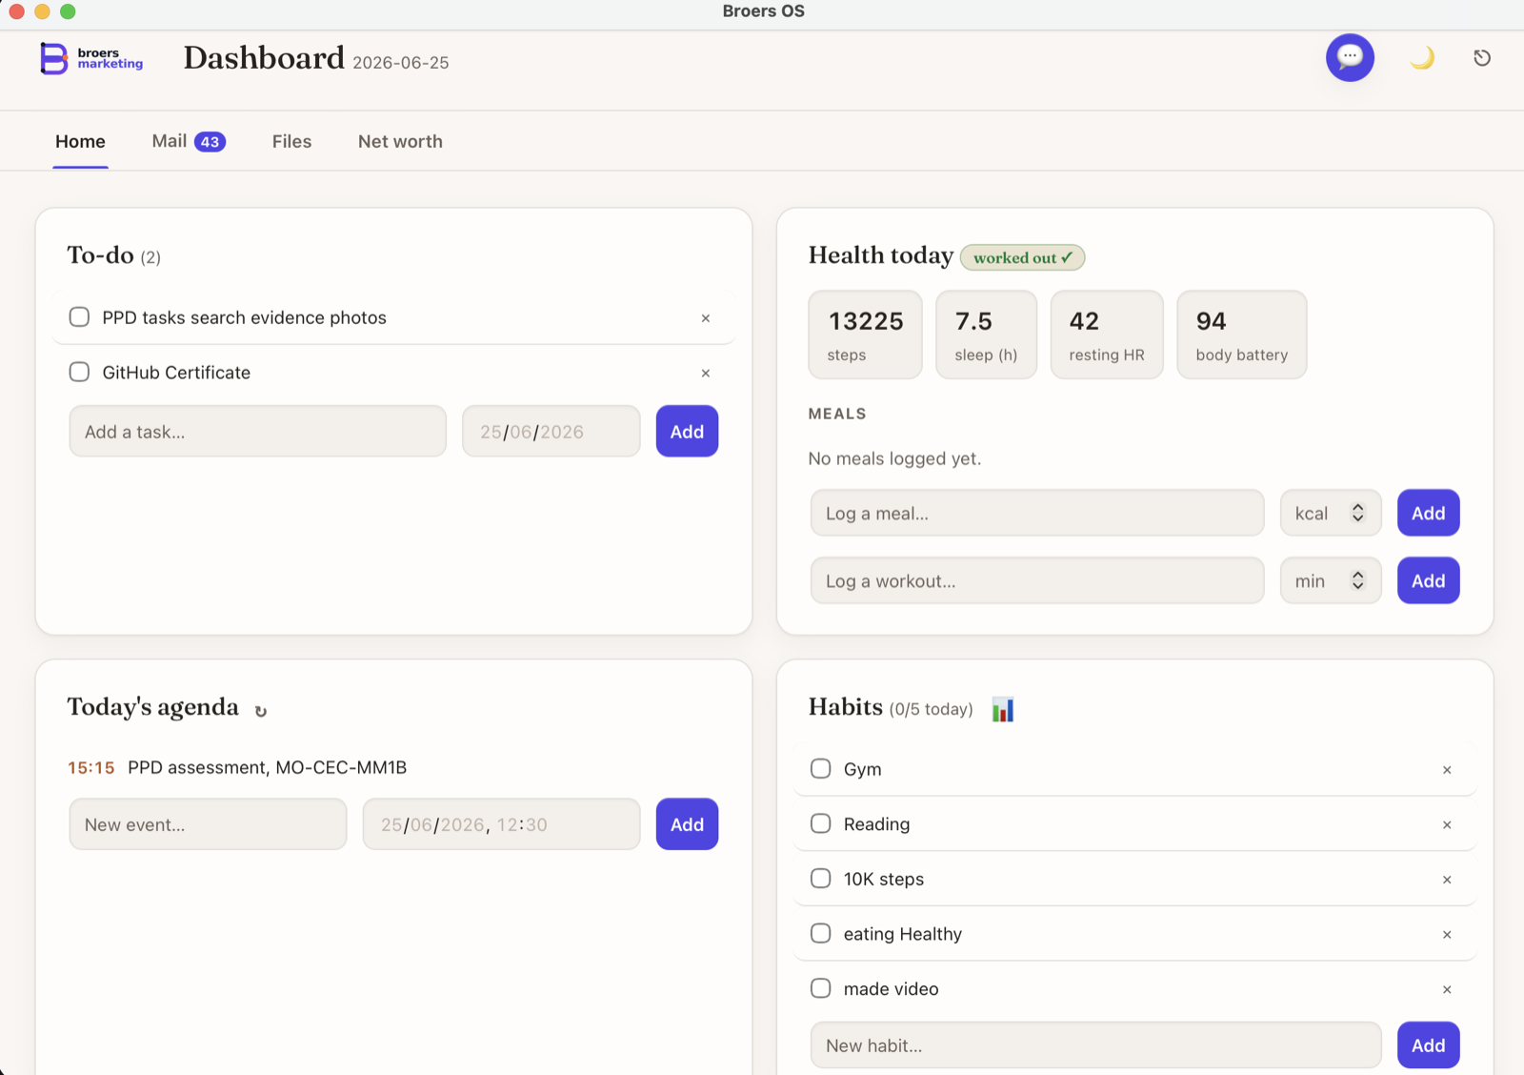Click the 42 resting HR stat card

pyautogui.click(x=1107, y=335)
